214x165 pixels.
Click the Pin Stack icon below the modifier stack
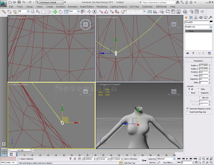point(187,53)
